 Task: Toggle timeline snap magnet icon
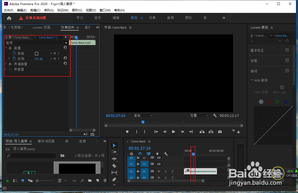(140, 154)
